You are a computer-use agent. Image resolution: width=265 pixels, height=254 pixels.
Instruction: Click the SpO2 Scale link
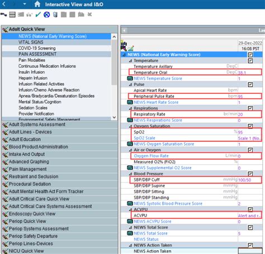pyautogui.click(x=144, y=138)
